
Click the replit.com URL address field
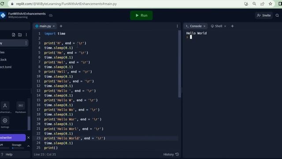(67, 4)
